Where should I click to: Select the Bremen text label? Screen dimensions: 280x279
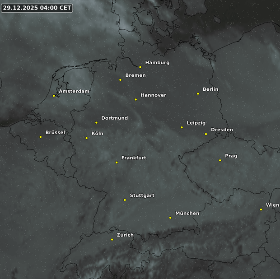coord(135,75)
